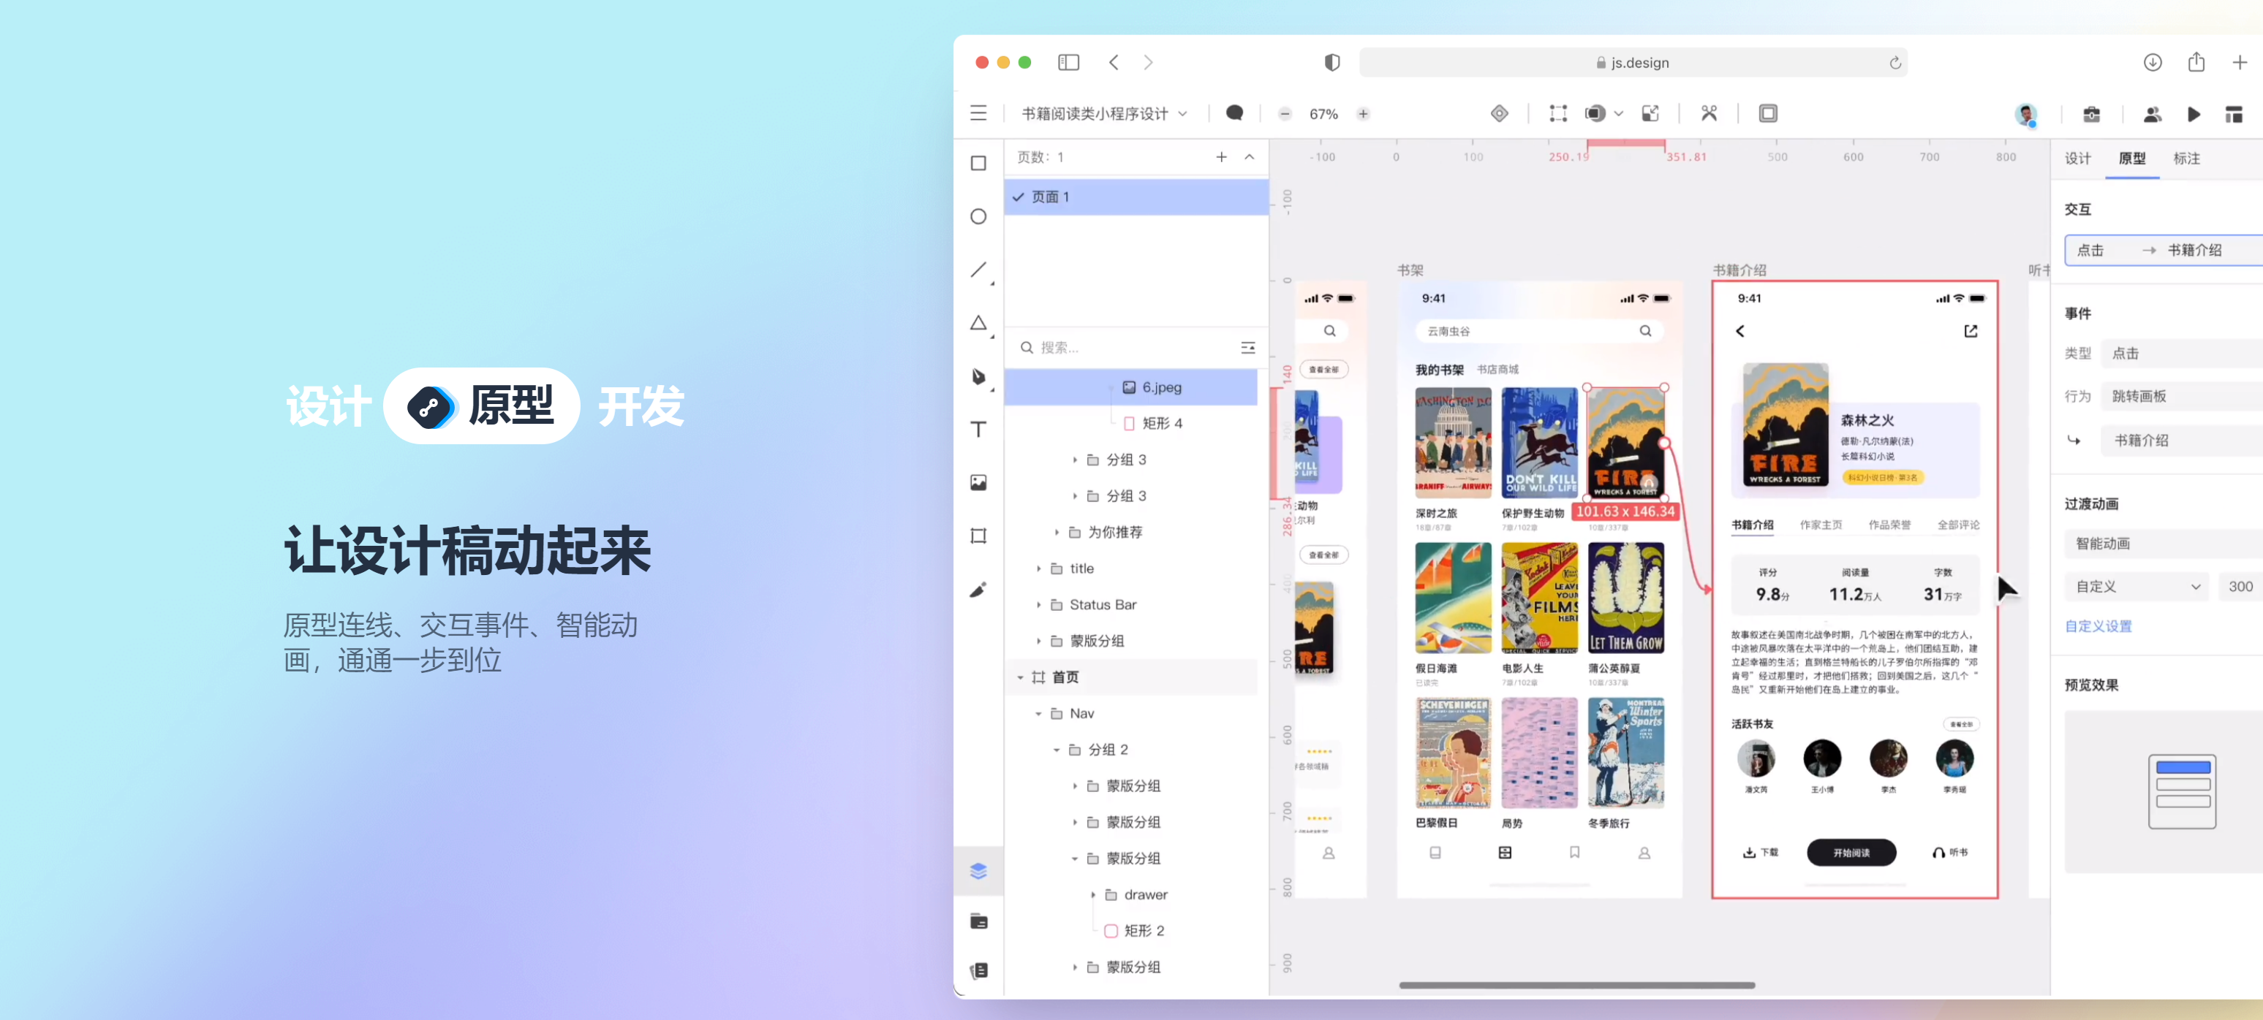Expand the drawer group
2263x1020 pixels.
pos(1092,894)
